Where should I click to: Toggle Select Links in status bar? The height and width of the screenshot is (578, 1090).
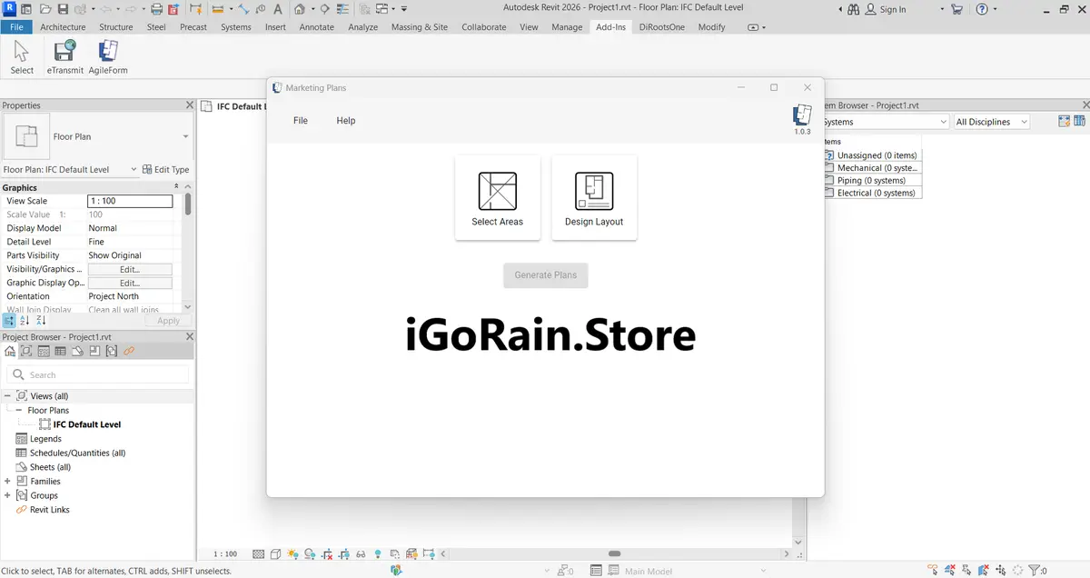tap(932, 570)
